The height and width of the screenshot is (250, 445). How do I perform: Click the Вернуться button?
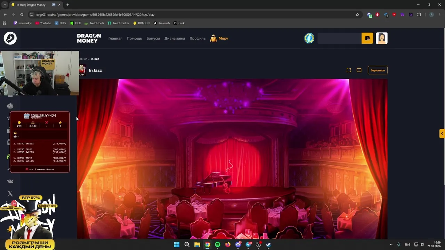pyautogui.click(x=378, y=70)
